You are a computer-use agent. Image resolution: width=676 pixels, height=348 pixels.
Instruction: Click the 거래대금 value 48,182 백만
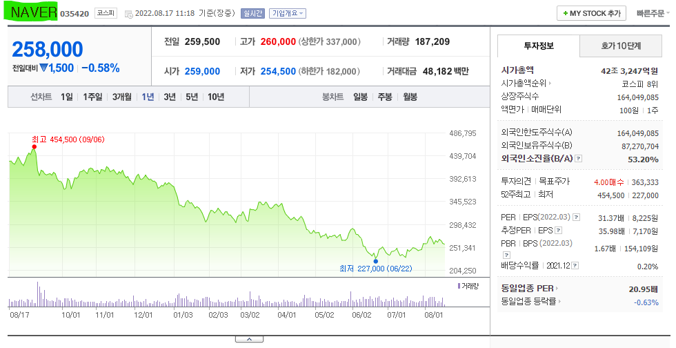(x=446, y=71)
